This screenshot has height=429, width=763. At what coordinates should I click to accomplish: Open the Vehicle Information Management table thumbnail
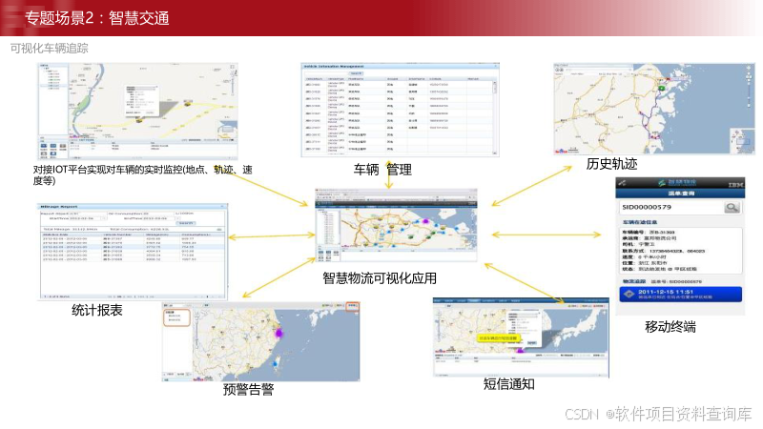coord(400,110)
